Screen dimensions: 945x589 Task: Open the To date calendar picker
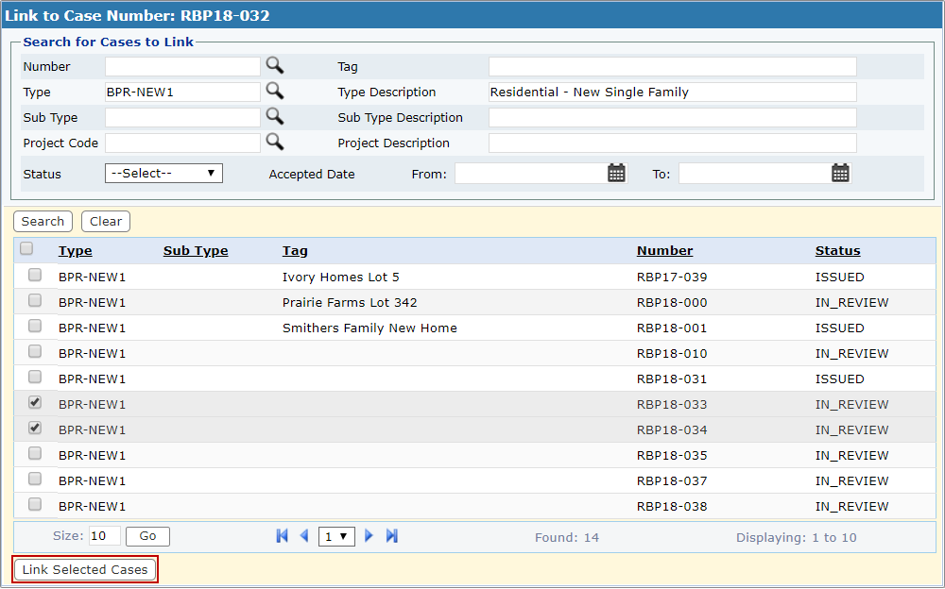point(840,174)
